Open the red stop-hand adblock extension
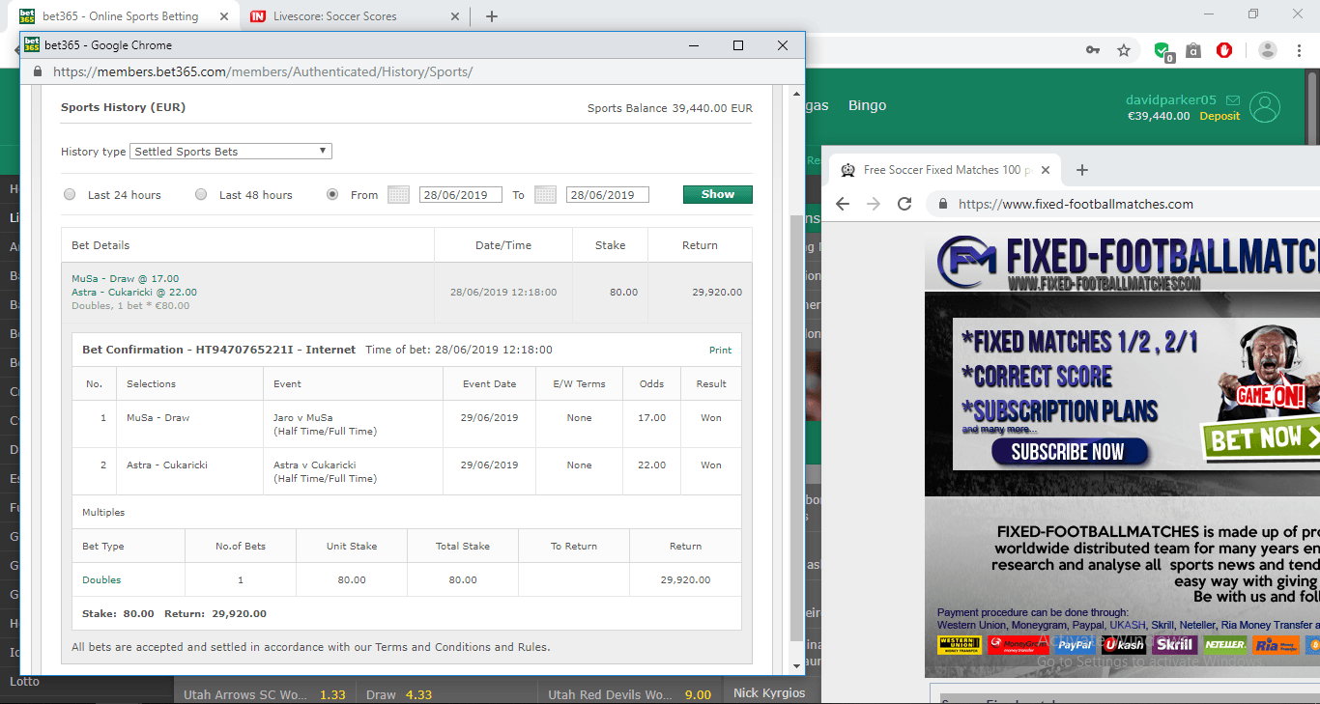Screen dimensions: 1320x704 (x=1224, y=50)
